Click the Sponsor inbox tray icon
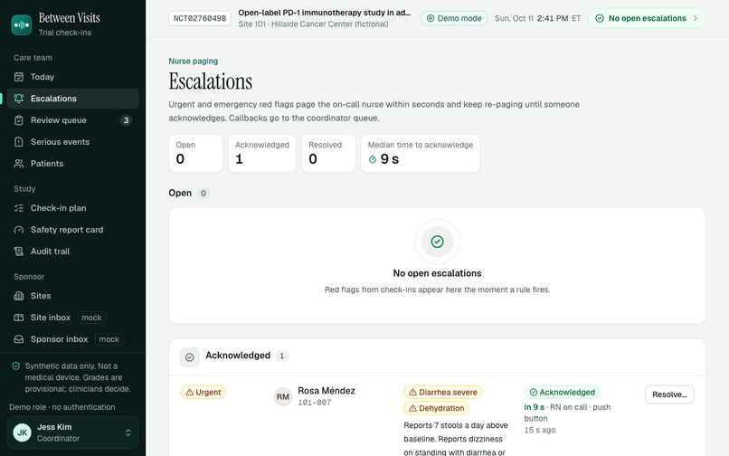This screenshot has height=456, width=729. point(19,339)
